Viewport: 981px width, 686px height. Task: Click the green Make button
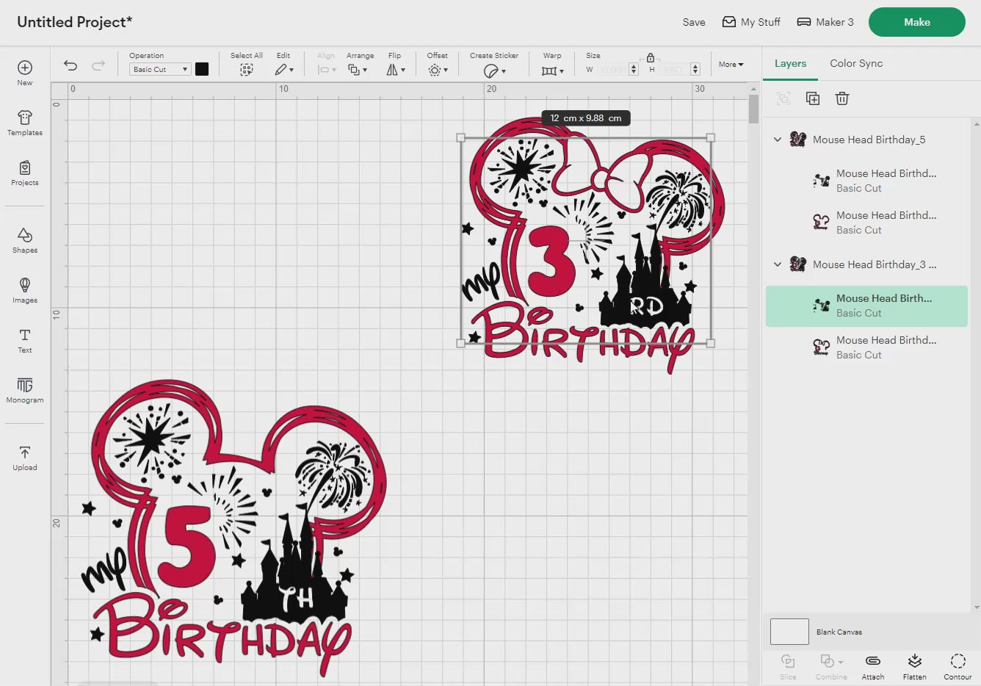[x=917, y=22]
